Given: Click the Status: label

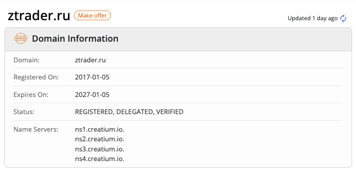Looking at the screenshot, I should pyautogui.click(x=24, y=112).
